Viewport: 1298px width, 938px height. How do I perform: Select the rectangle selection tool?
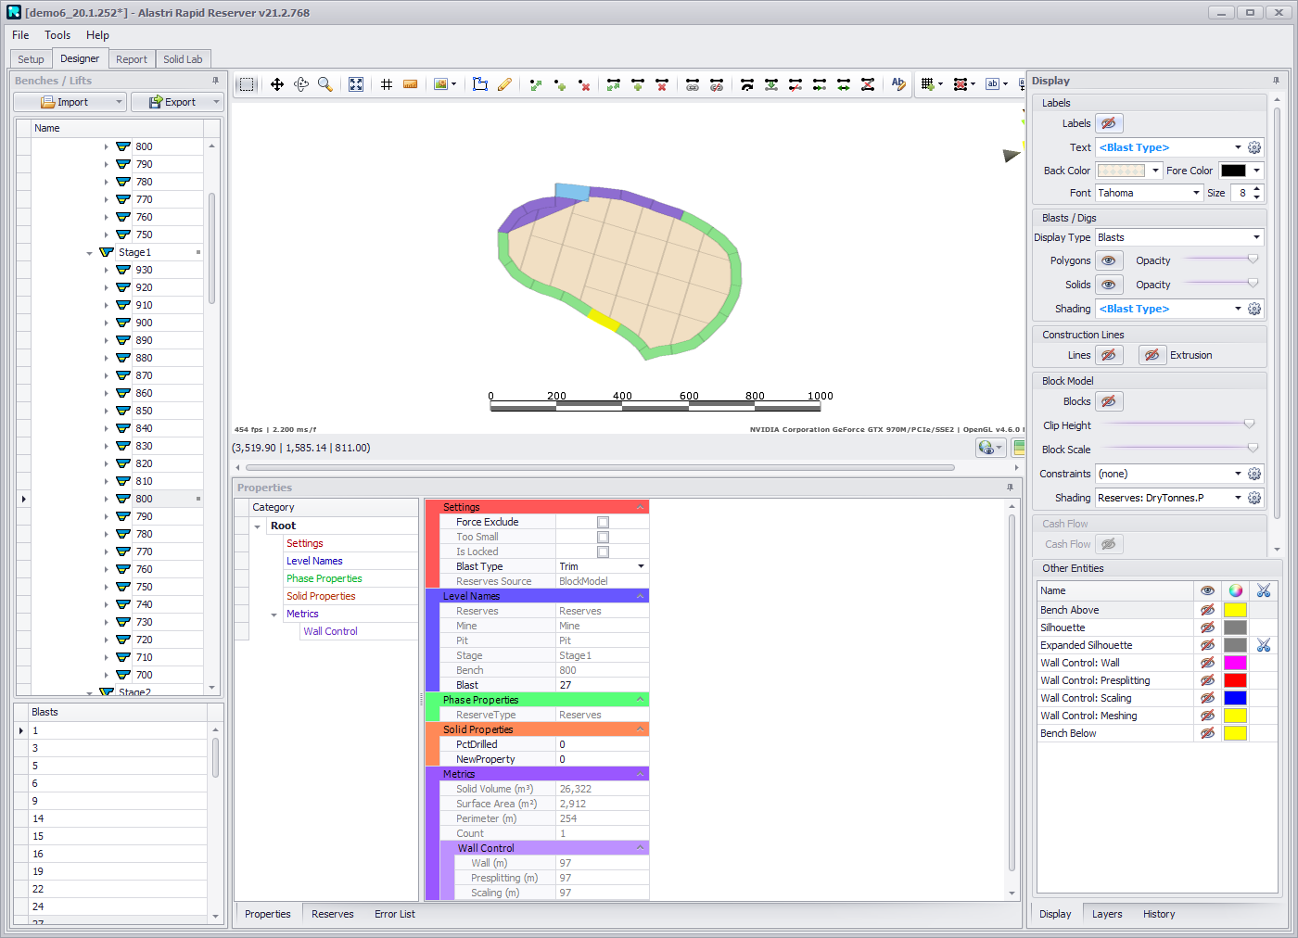click(247, 84)
